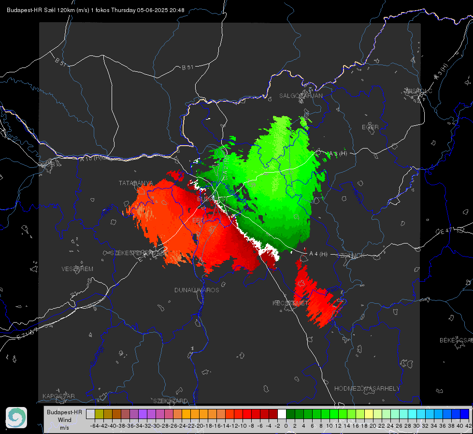Click the EGER city label
Image resolution: width=473 pixels, height=434 pixels.
[x=370, y=127]
